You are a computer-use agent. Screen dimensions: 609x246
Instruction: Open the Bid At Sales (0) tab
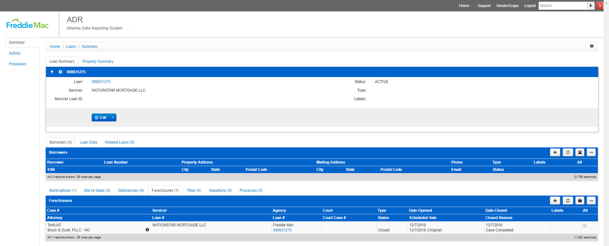tap(97, 191)
